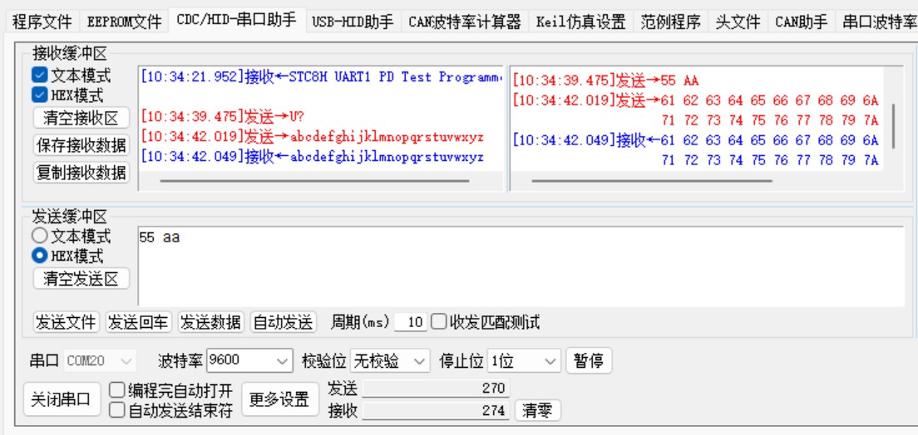Enable 编程完自动打开 checkbox
This screenshot has height=435, width=918.
pyautogui.click(x=117, y=390)
